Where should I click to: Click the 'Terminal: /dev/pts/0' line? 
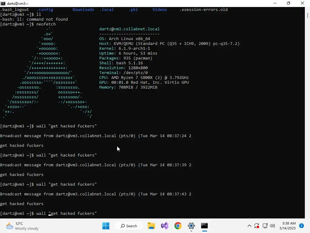pyautogui.click(x=124, y=73)
